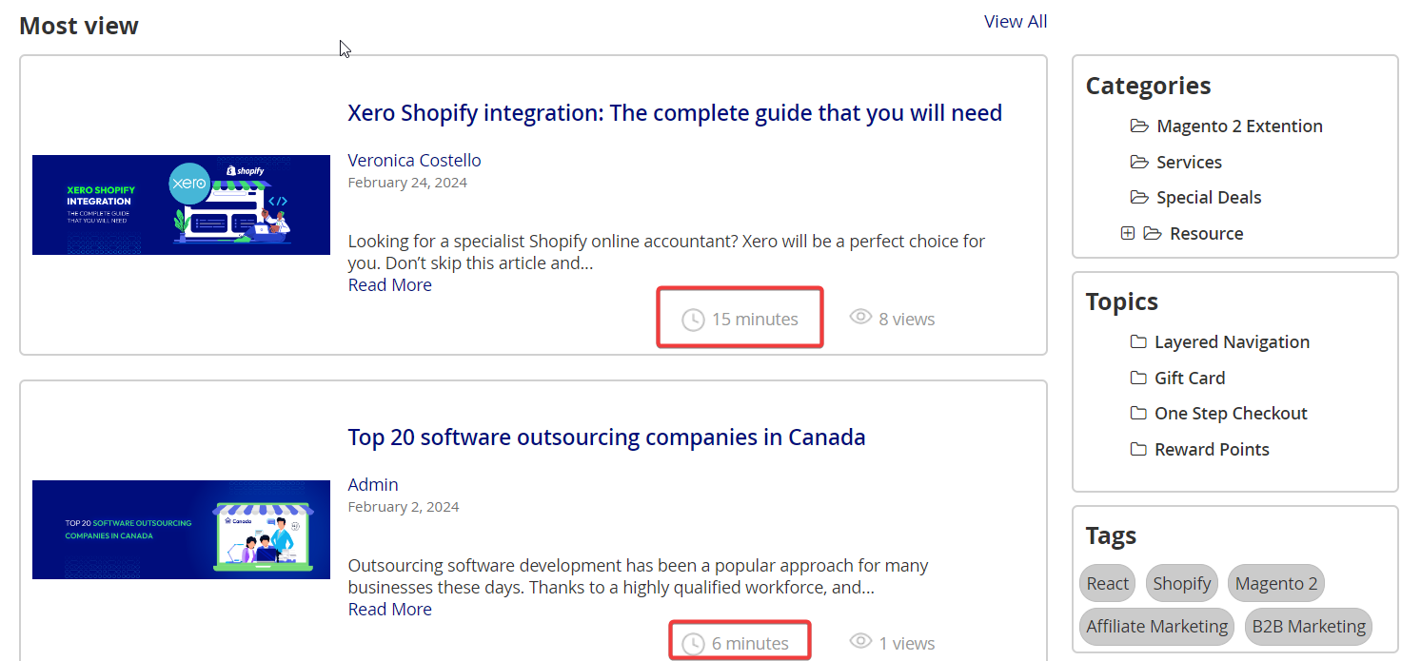Read More on the Canada outsourcing article
The image size is (1421, 661).
pos(389,610)
